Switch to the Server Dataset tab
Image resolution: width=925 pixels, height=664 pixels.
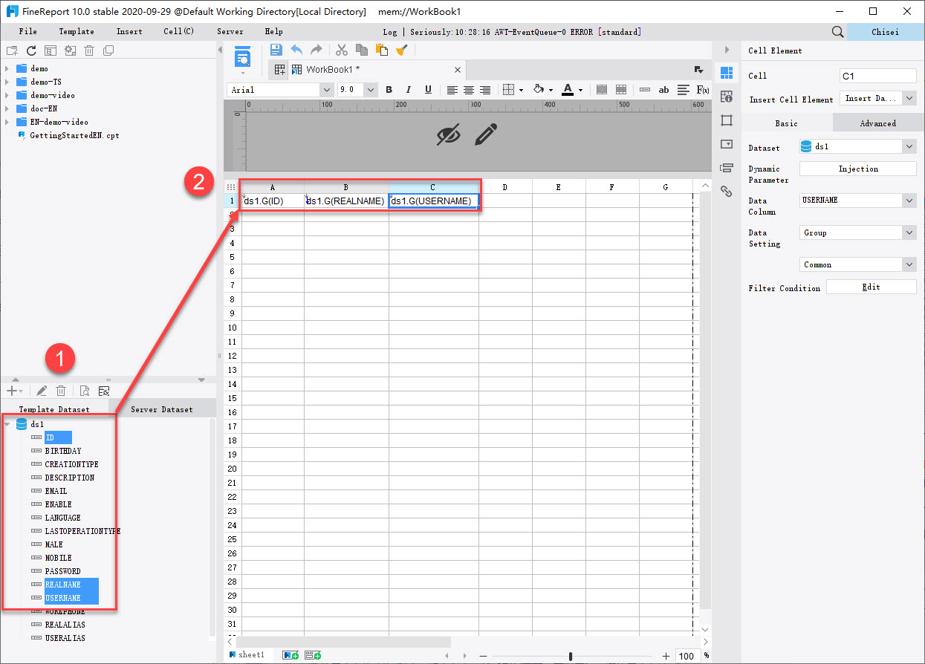tap(161, 409)
